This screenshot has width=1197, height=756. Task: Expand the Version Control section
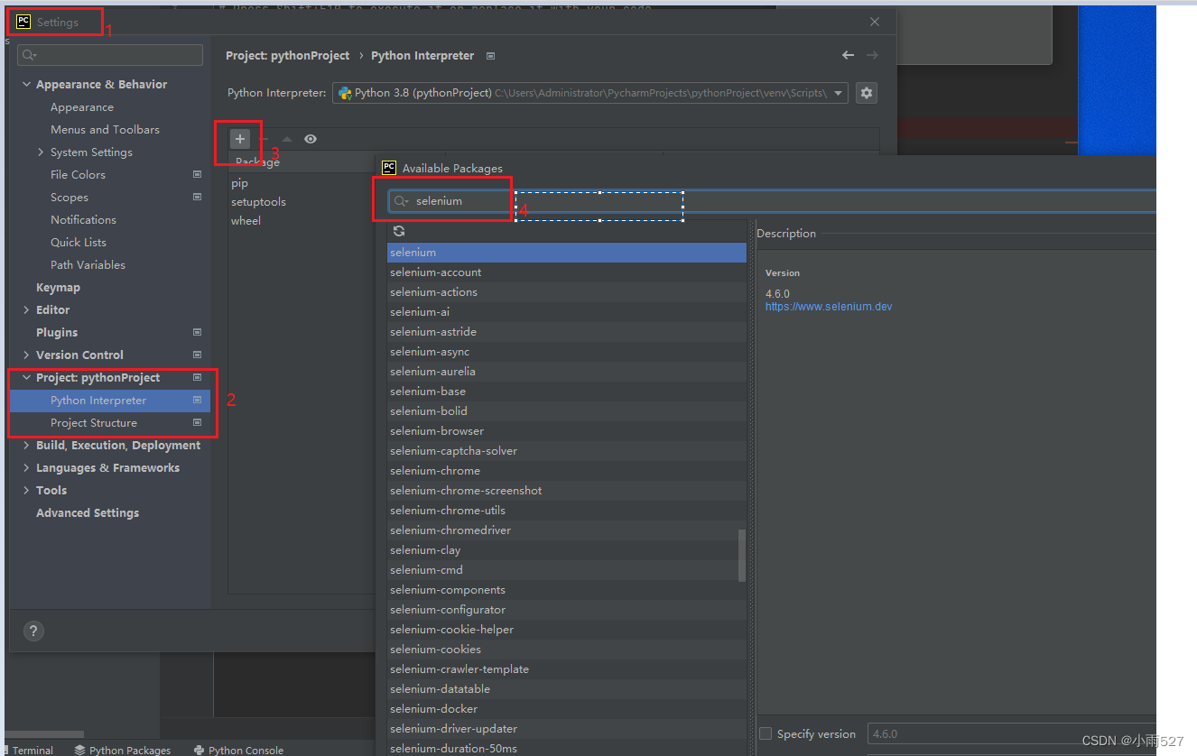26,355
